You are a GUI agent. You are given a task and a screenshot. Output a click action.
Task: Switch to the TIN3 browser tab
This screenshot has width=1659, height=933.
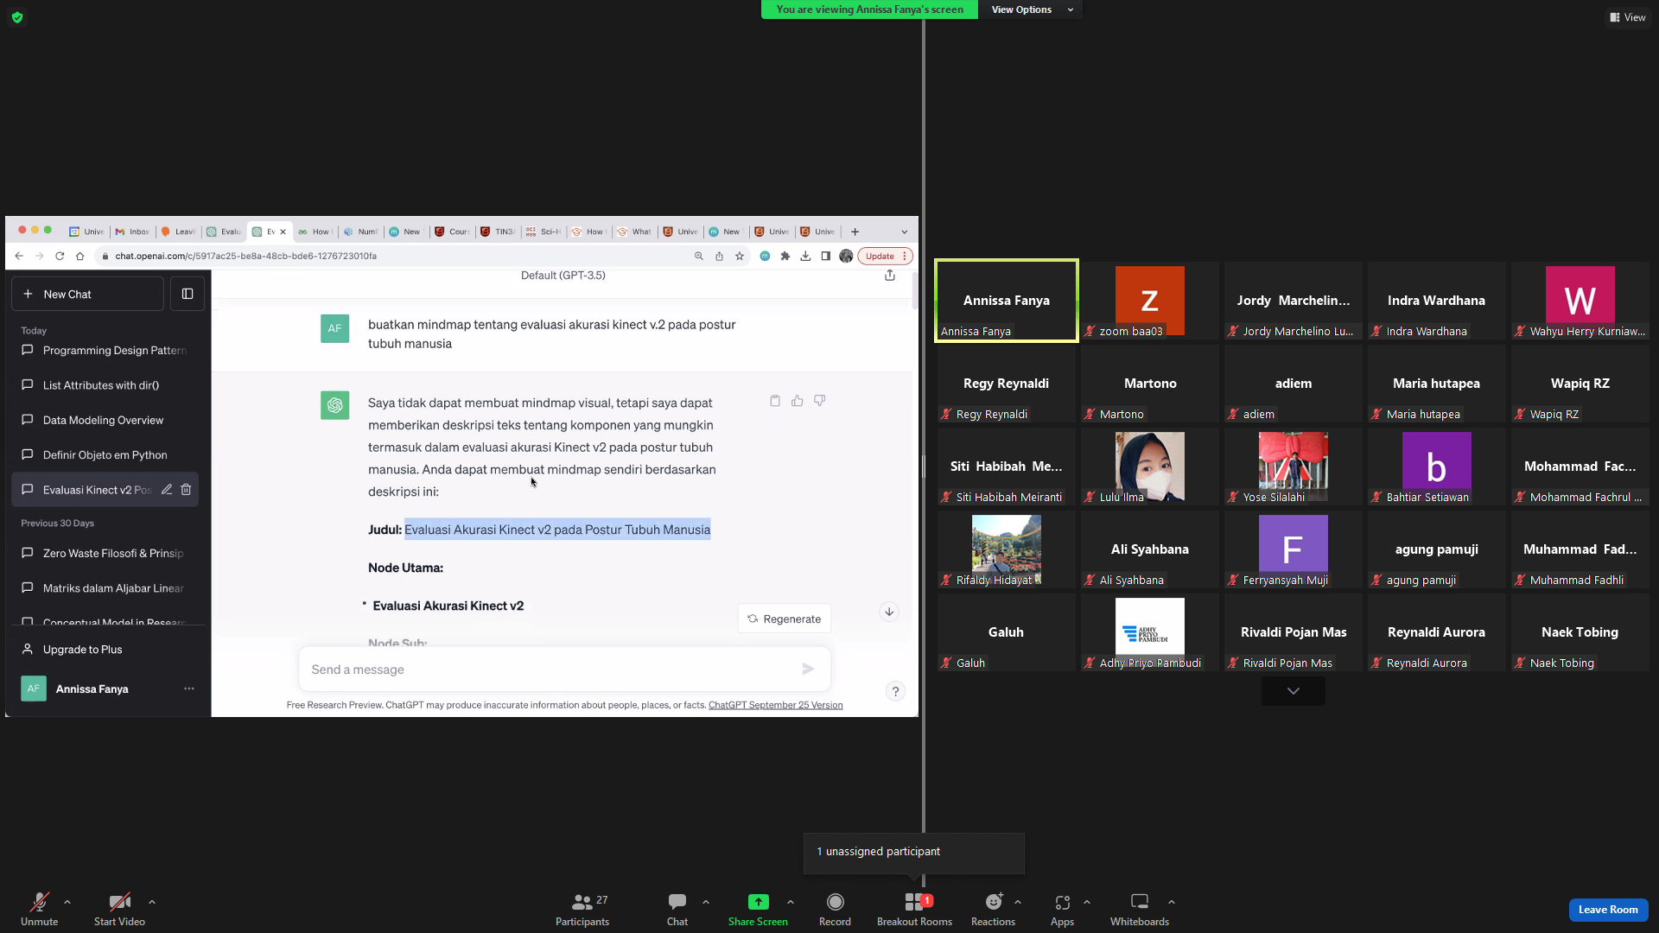click(498, 232)
